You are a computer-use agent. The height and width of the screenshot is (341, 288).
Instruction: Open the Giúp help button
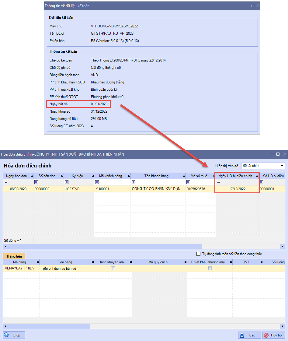click(x=14, y=335)
